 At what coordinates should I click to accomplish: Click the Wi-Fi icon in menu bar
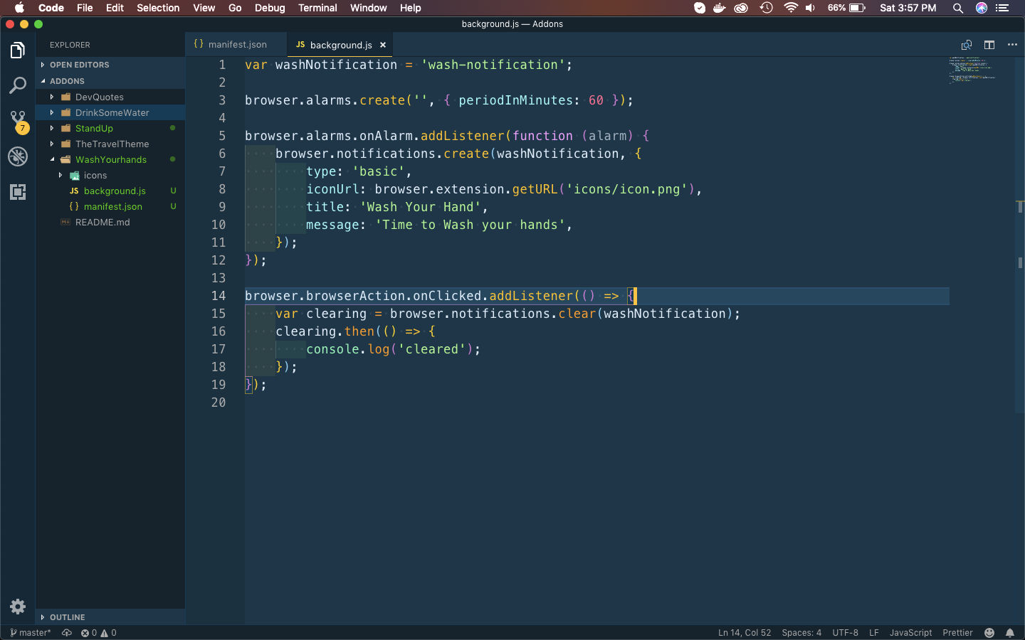[x=791, y=8]
